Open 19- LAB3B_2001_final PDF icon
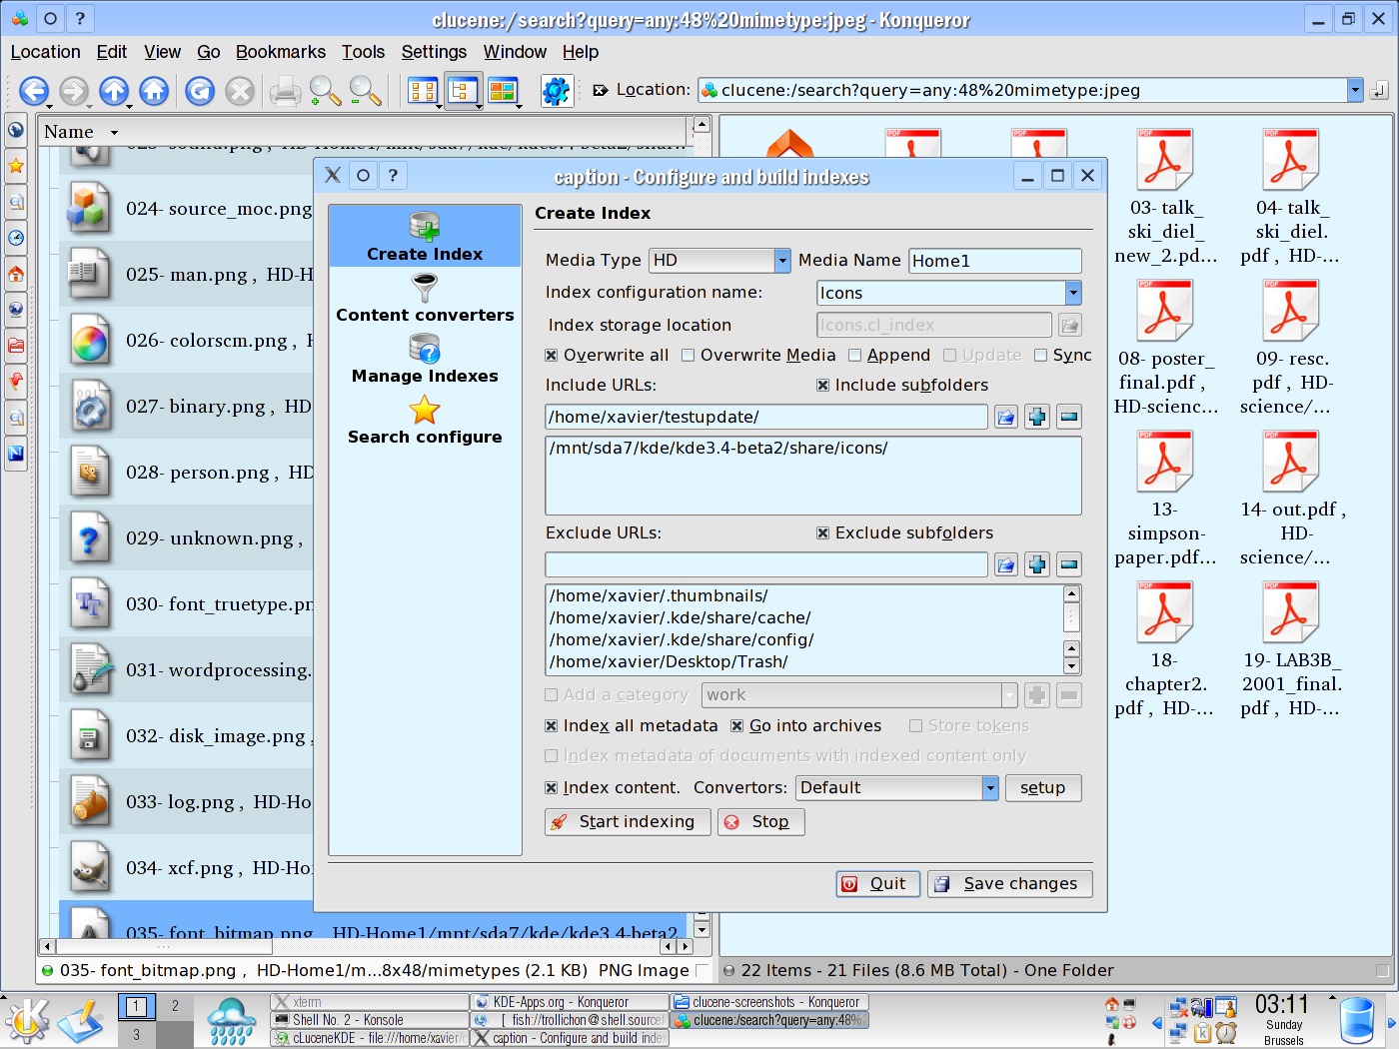The height and width of the screenshot is (1049, 1399). click(1290, 649)
